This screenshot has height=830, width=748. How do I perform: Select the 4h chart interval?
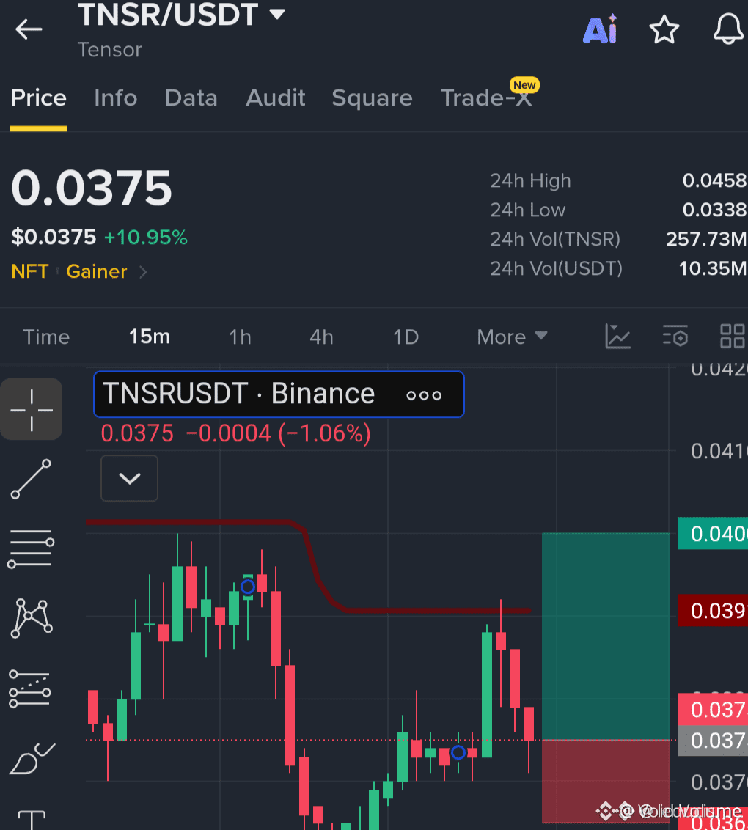(321, 337)
